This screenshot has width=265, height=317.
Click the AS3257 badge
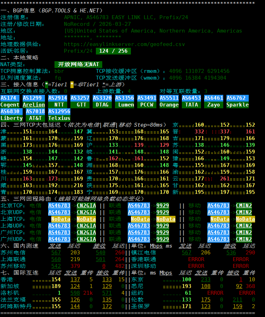tap(80, 98)
